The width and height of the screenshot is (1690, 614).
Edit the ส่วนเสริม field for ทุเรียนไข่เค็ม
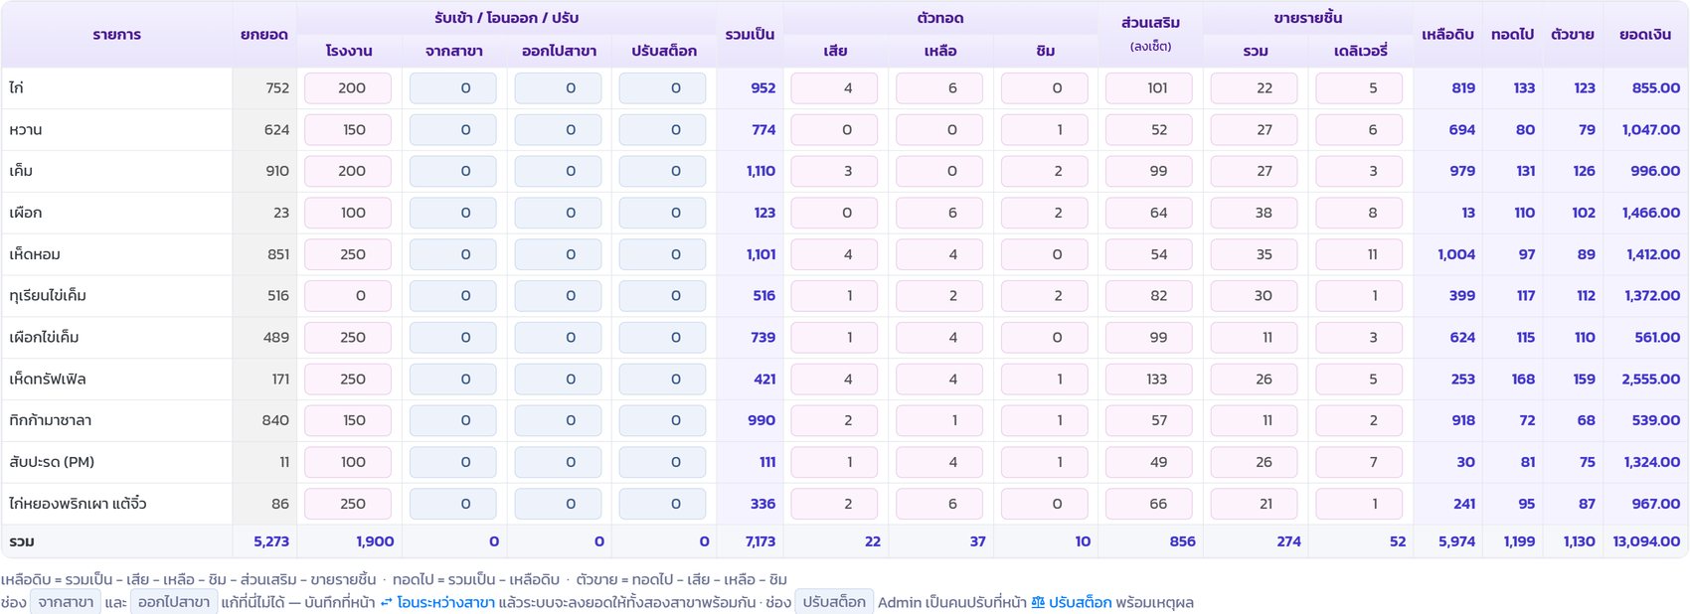[1150, 296]
